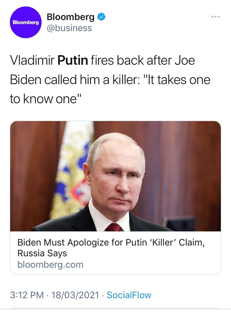231x313 pixels.
Task: Click 'Russia Says' in the card title
Action: (42, 253)
